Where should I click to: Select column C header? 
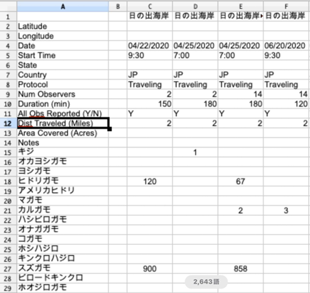[150, 6]
